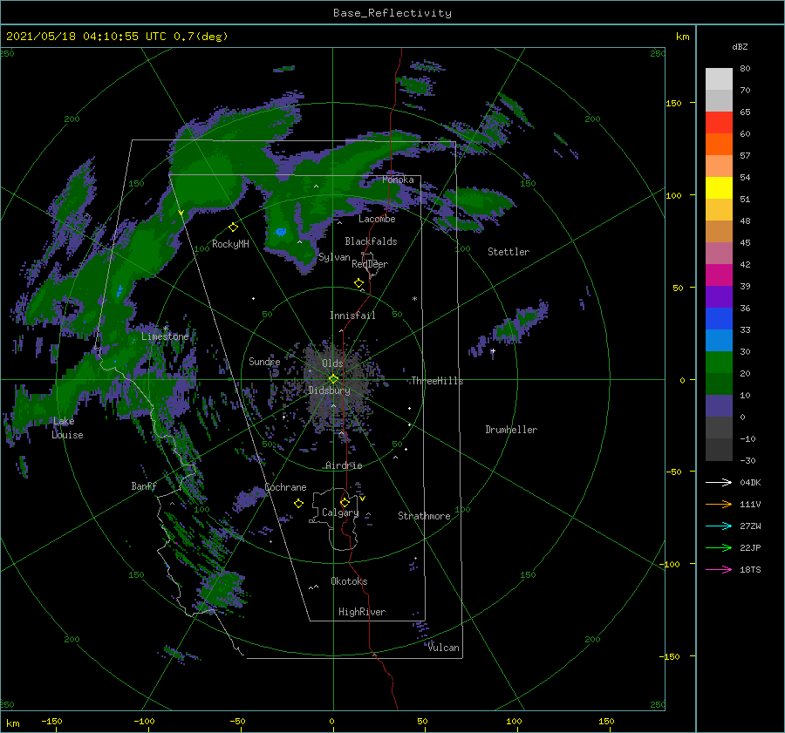Click the Blackfalds town label
Image resolution: width=785 pixels, height=733 pixels.
371,241
